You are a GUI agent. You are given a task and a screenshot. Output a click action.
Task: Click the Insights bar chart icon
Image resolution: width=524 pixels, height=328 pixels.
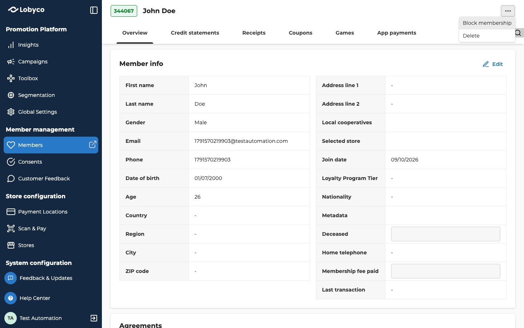click(x=11, y=45)
